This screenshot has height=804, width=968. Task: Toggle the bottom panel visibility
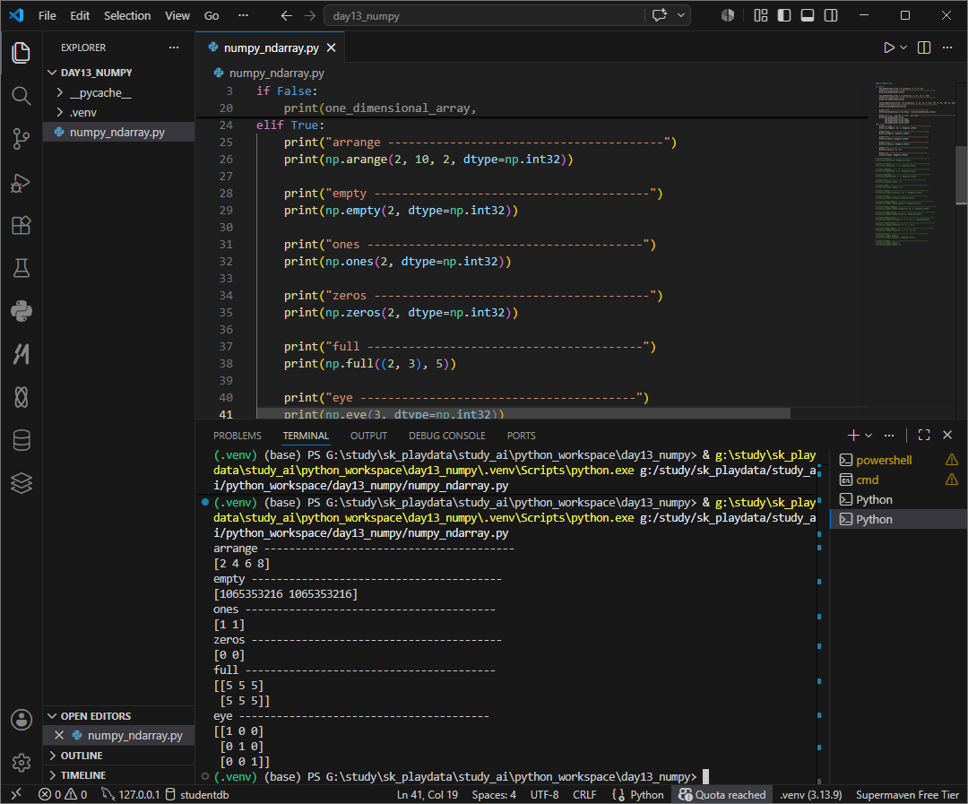point(808,15)
